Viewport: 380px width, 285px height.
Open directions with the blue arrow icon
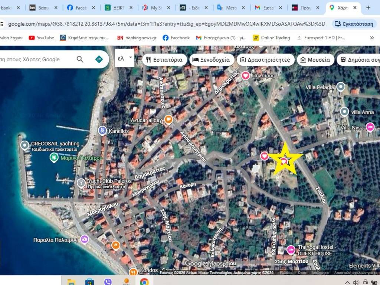pyautogui.click(x=99, y=59)
